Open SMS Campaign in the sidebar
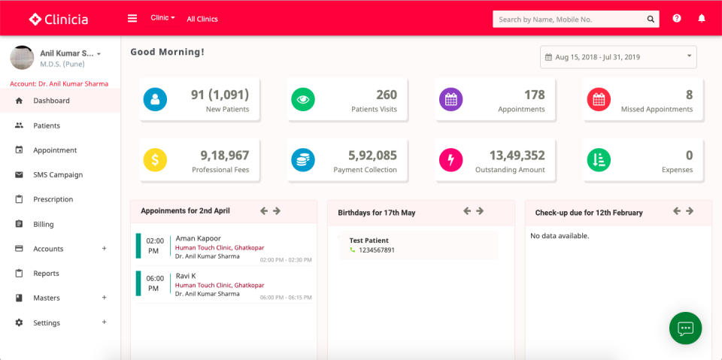Screen dimensions: 722x360 (60, 174)
